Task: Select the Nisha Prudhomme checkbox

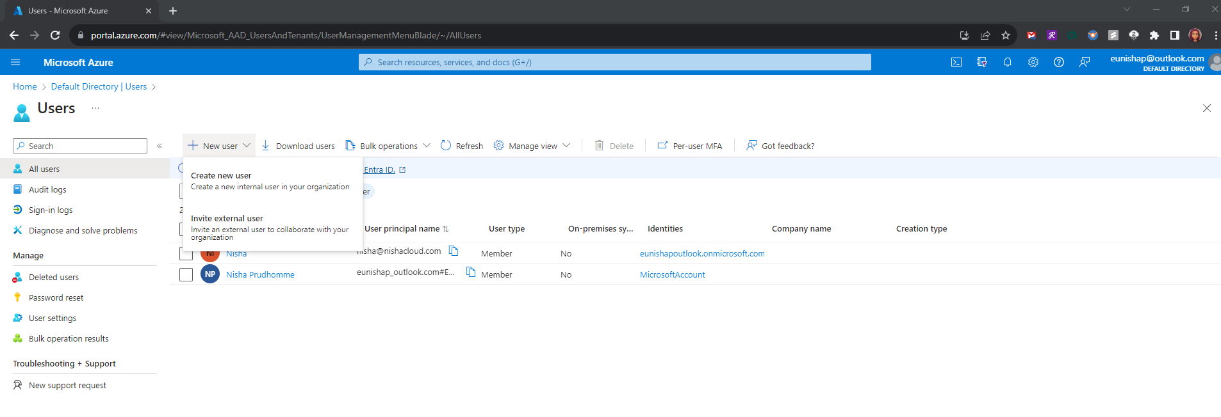Action: click(186, 274)
